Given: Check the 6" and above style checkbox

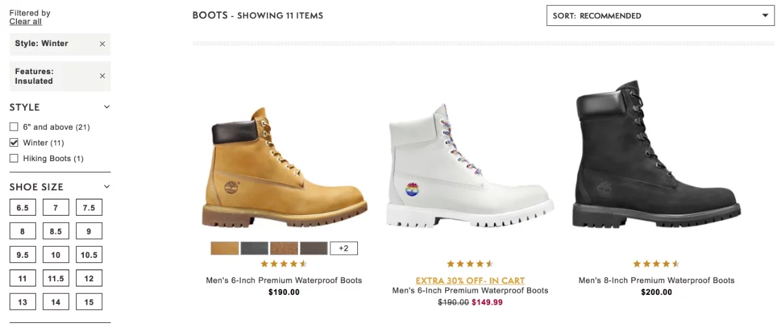Looking at the screenshot, I should [14, 127].
